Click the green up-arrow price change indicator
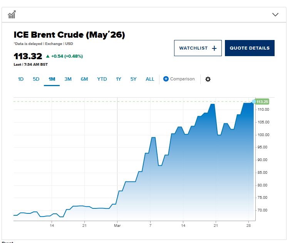 48,56
